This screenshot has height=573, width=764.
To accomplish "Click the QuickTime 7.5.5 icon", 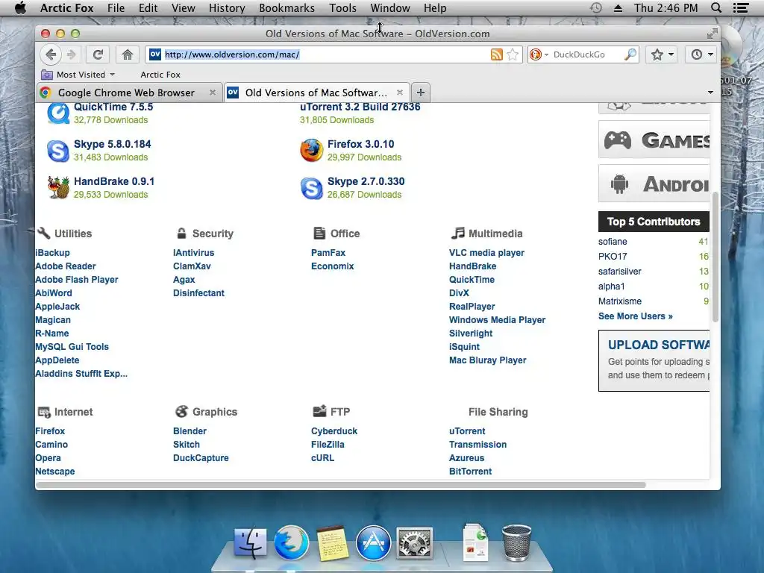I will click(x=58, y=113).
